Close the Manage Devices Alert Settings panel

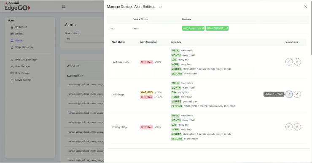coord(306,7)
